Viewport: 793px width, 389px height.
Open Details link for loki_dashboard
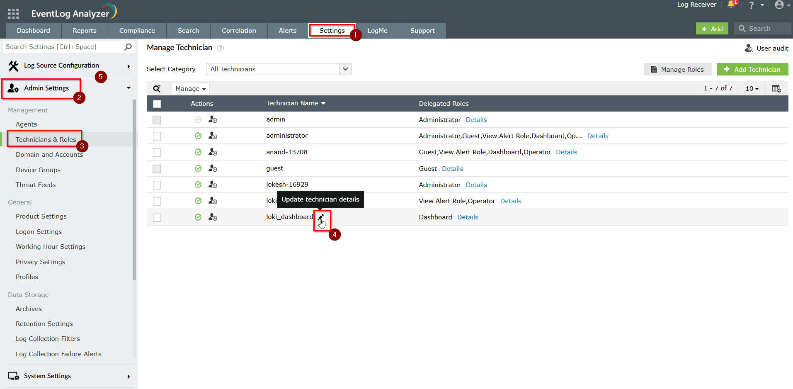click(468, 217)
